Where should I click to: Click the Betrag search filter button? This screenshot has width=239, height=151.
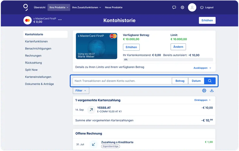[180, 81]
